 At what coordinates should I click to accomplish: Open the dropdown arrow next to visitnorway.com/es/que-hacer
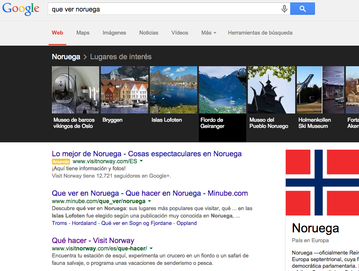pyautogui.click(x=151, y=248)
